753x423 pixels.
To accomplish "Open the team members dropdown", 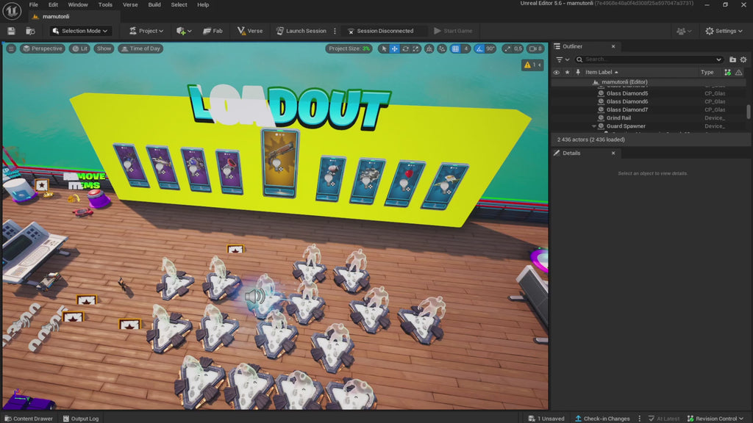I will (x=684, y=31).
